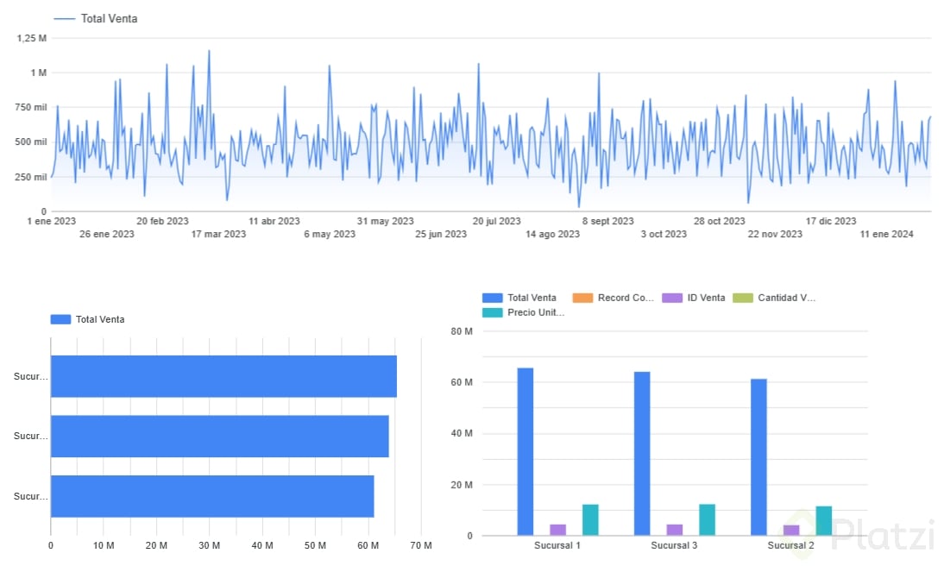
Task: Select Sucursal 3 blue Total Venta column
Action: [x=642, y=453]
